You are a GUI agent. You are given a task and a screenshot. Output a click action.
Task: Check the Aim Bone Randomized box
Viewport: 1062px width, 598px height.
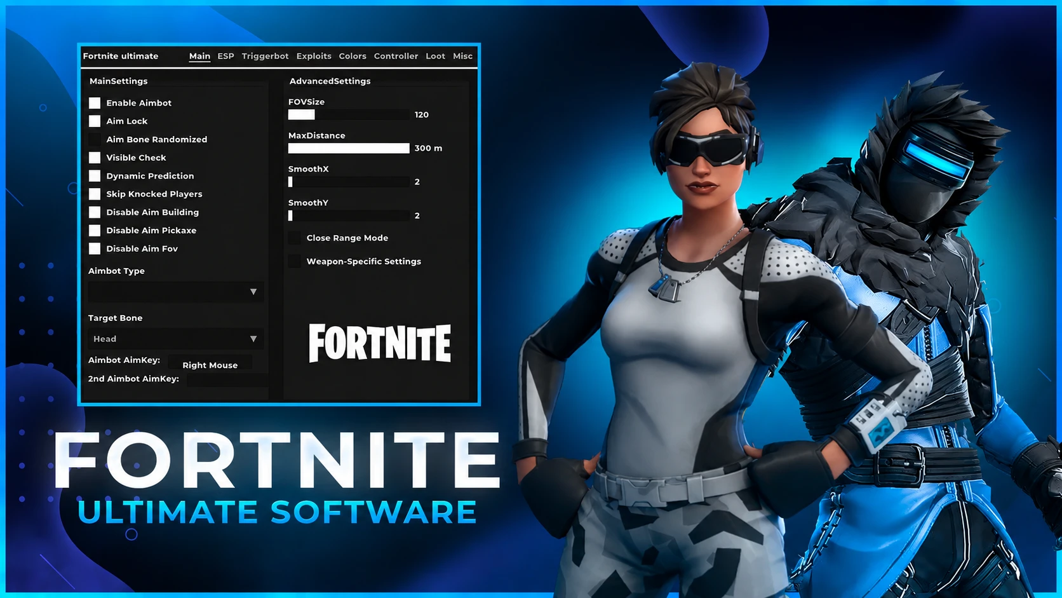pyautogui.click(x=95, y=139)
